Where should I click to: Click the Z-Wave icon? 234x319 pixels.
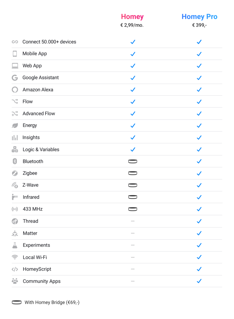coord(15,185)
